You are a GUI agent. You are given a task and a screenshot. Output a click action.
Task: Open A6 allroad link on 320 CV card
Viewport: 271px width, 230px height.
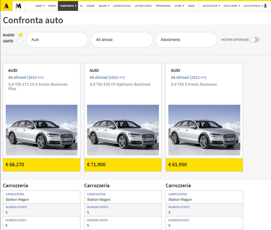(x=107, y=77)
